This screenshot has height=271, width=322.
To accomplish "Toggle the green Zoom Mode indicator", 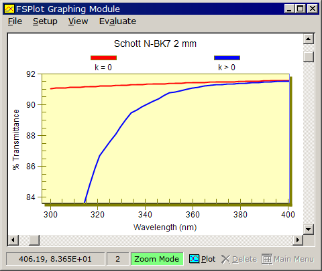I will pos(157,259).
